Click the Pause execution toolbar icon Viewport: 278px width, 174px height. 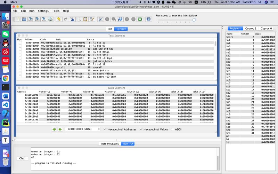127,19
